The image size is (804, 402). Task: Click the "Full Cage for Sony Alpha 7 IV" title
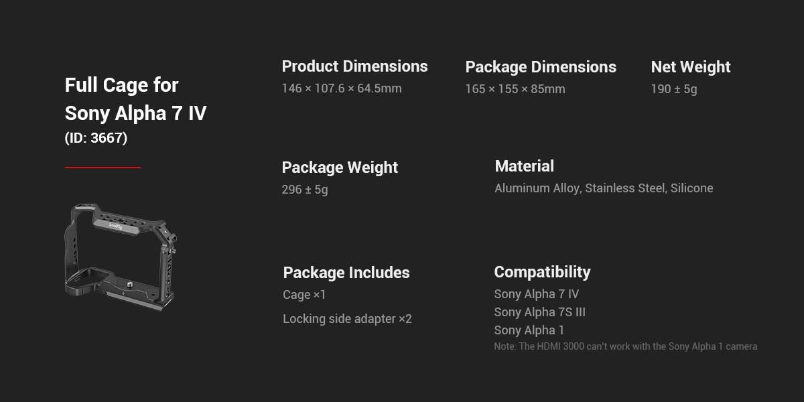[135, 99]
